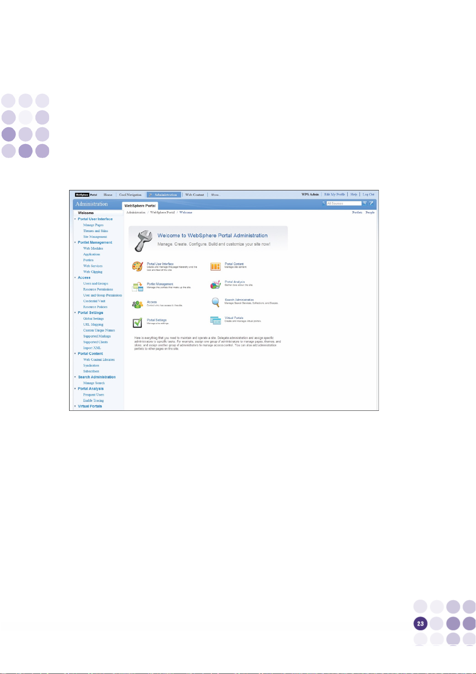
Task: Click the magnifying glass Search Administration icon
Action: (216, 302)
